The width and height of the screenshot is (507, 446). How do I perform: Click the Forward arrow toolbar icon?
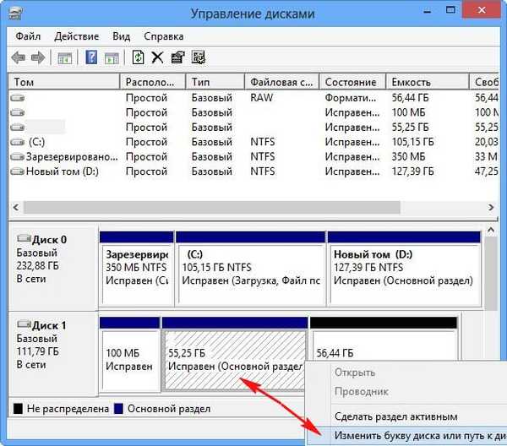click(37, 57)
